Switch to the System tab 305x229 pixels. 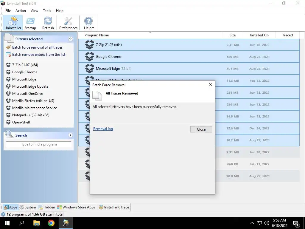point(28,207)
